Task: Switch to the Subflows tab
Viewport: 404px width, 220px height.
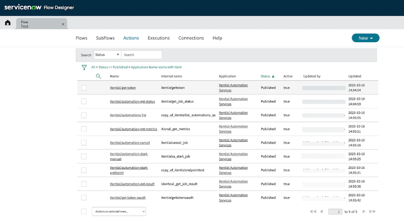Action: click(x=105, y=38)
